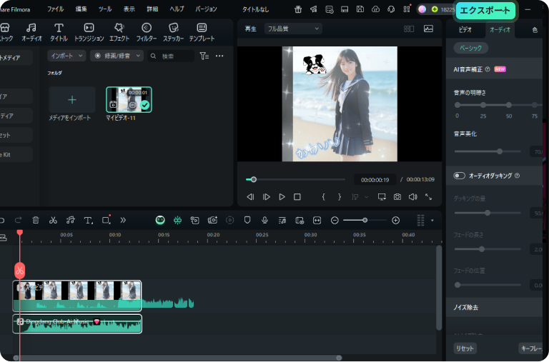The height and width of the screenshot is (362, 549).
Task: Click the ベーシック button
Action: (x=470, y=48)
